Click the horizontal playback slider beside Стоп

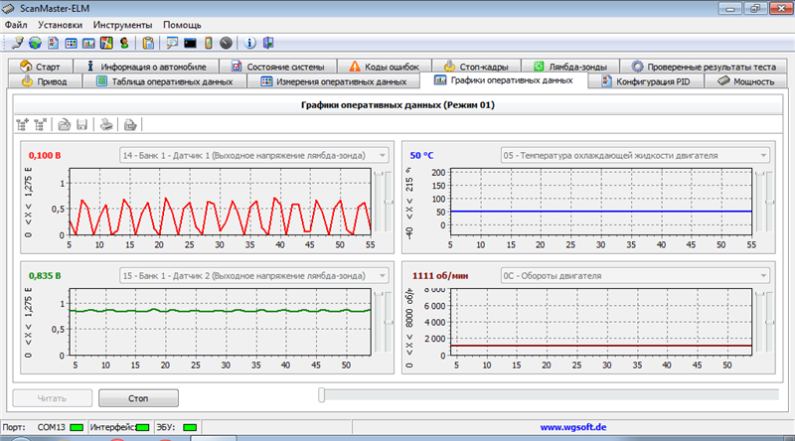tap(549, 395)
